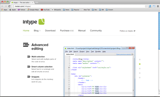Click the Twitter bird icon
Viewport: 160px width, 97px height.
134,31
